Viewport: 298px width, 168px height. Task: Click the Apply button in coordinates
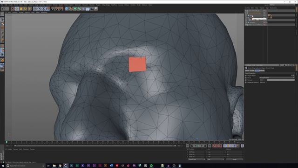235,159
